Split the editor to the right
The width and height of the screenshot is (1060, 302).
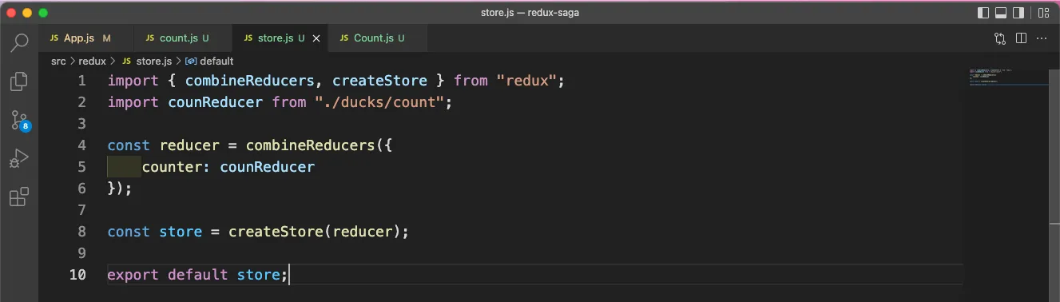(x=1021, y=38)
